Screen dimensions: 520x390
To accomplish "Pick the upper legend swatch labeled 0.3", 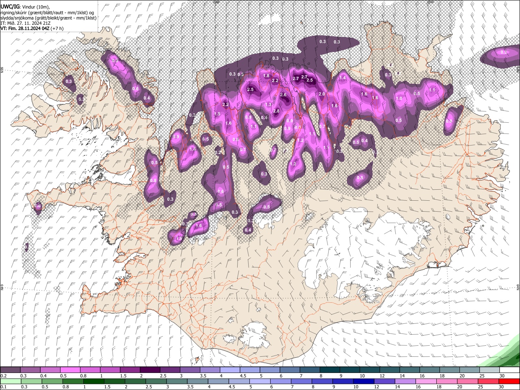I will point(30,370).
